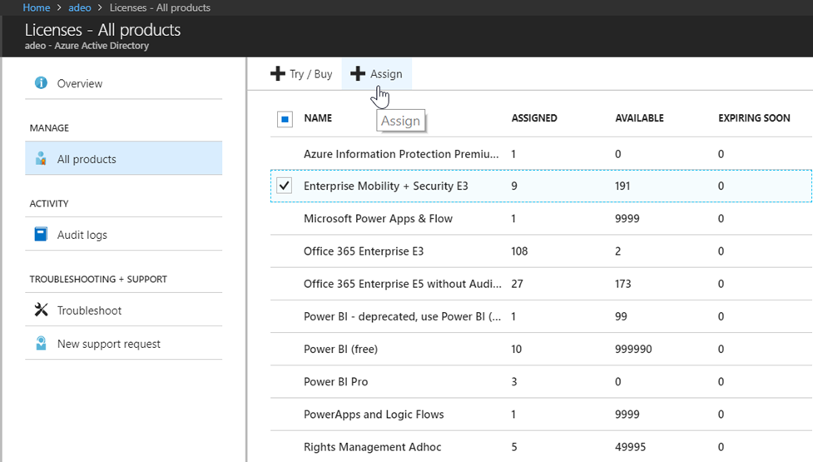Image resolution: width=813 pixels, height=462 pixels.
Task: Click available value 49995 for Rights Management
Action: 630,447
